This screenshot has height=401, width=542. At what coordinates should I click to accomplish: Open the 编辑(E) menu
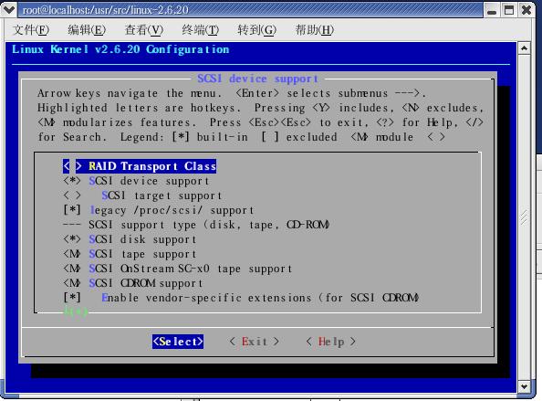tap(87, 30)
